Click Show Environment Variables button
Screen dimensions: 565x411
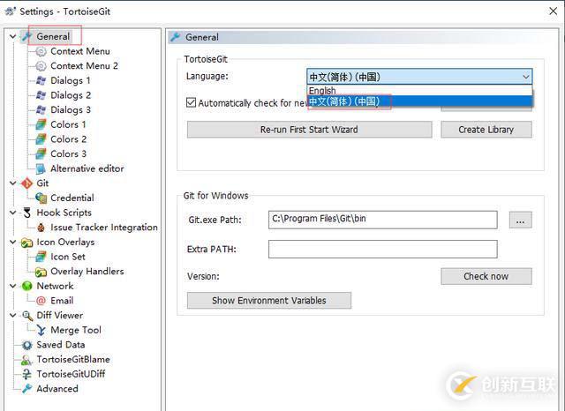point(268,301)
